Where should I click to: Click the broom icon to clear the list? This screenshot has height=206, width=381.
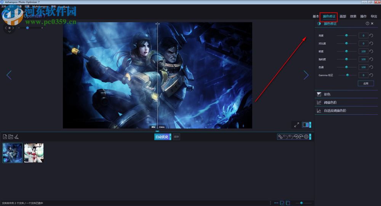tap(16, 137)
